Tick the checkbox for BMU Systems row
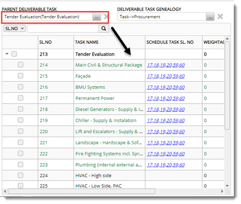 pos(20,87)
